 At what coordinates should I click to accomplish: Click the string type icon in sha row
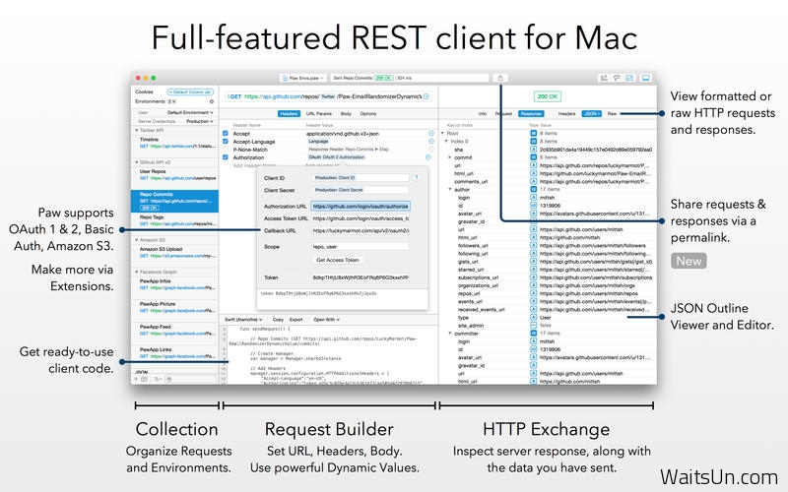click(533, 150)
